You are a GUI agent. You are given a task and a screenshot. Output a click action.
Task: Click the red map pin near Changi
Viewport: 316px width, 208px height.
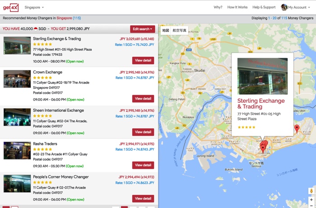click(x=297, y=129)
